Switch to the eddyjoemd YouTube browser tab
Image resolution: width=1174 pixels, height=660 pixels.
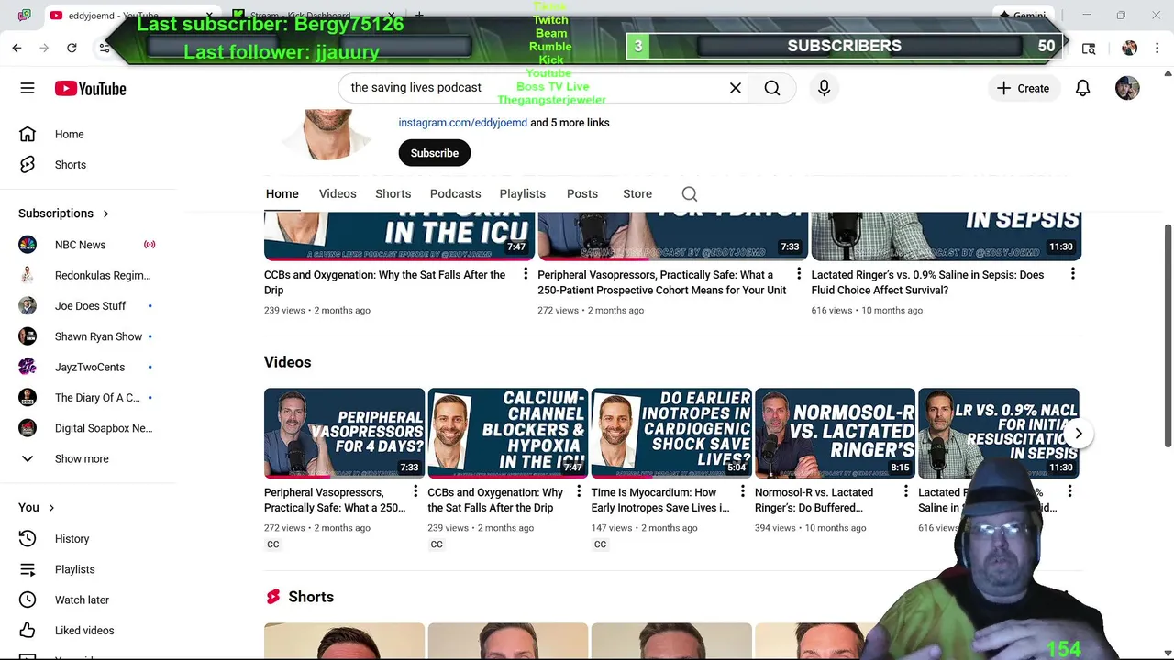(115, 16)
